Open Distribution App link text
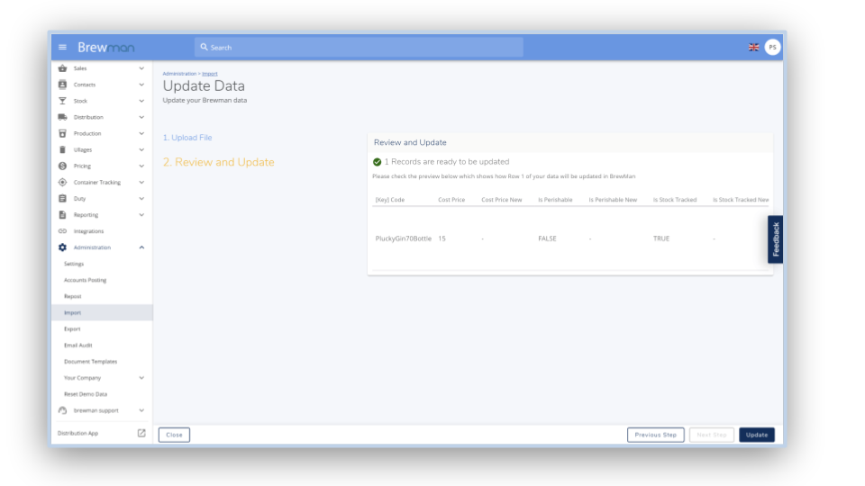865x486 pixels. [x=77, y=433]
